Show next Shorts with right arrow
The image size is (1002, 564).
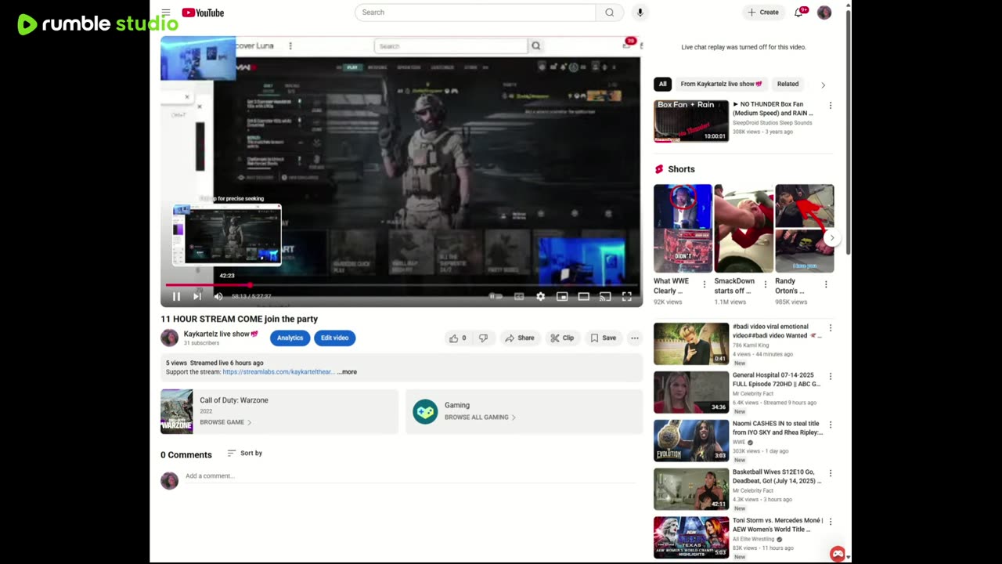(x=831, y=237)
